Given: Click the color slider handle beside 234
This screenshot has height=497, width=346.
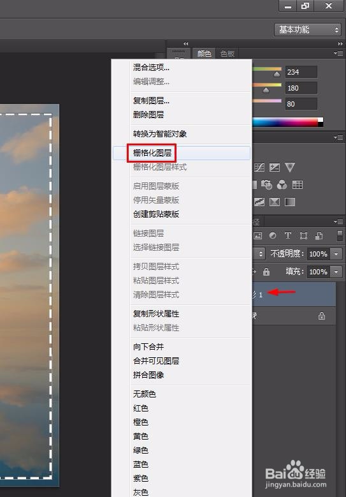Looking at the screenshot, I should coord(277,75).
